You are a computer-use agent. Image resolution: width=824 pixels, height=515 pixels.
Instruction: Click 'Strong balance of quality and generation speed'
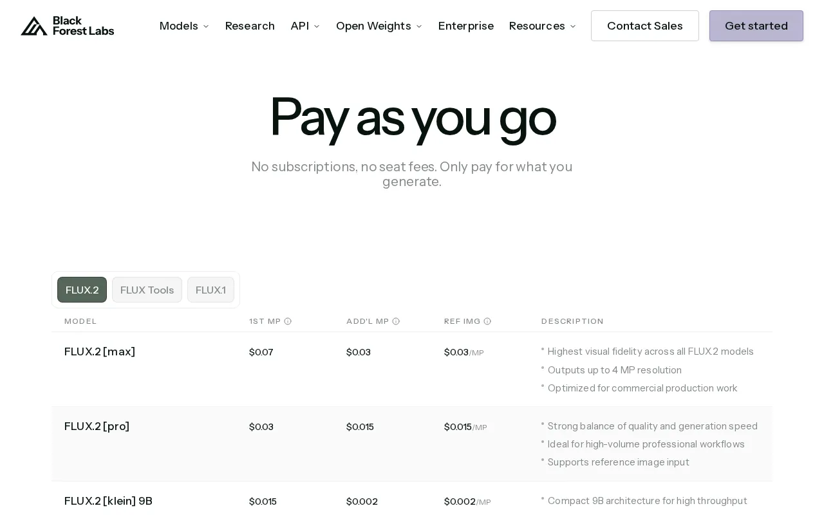[x=653, y=426]
